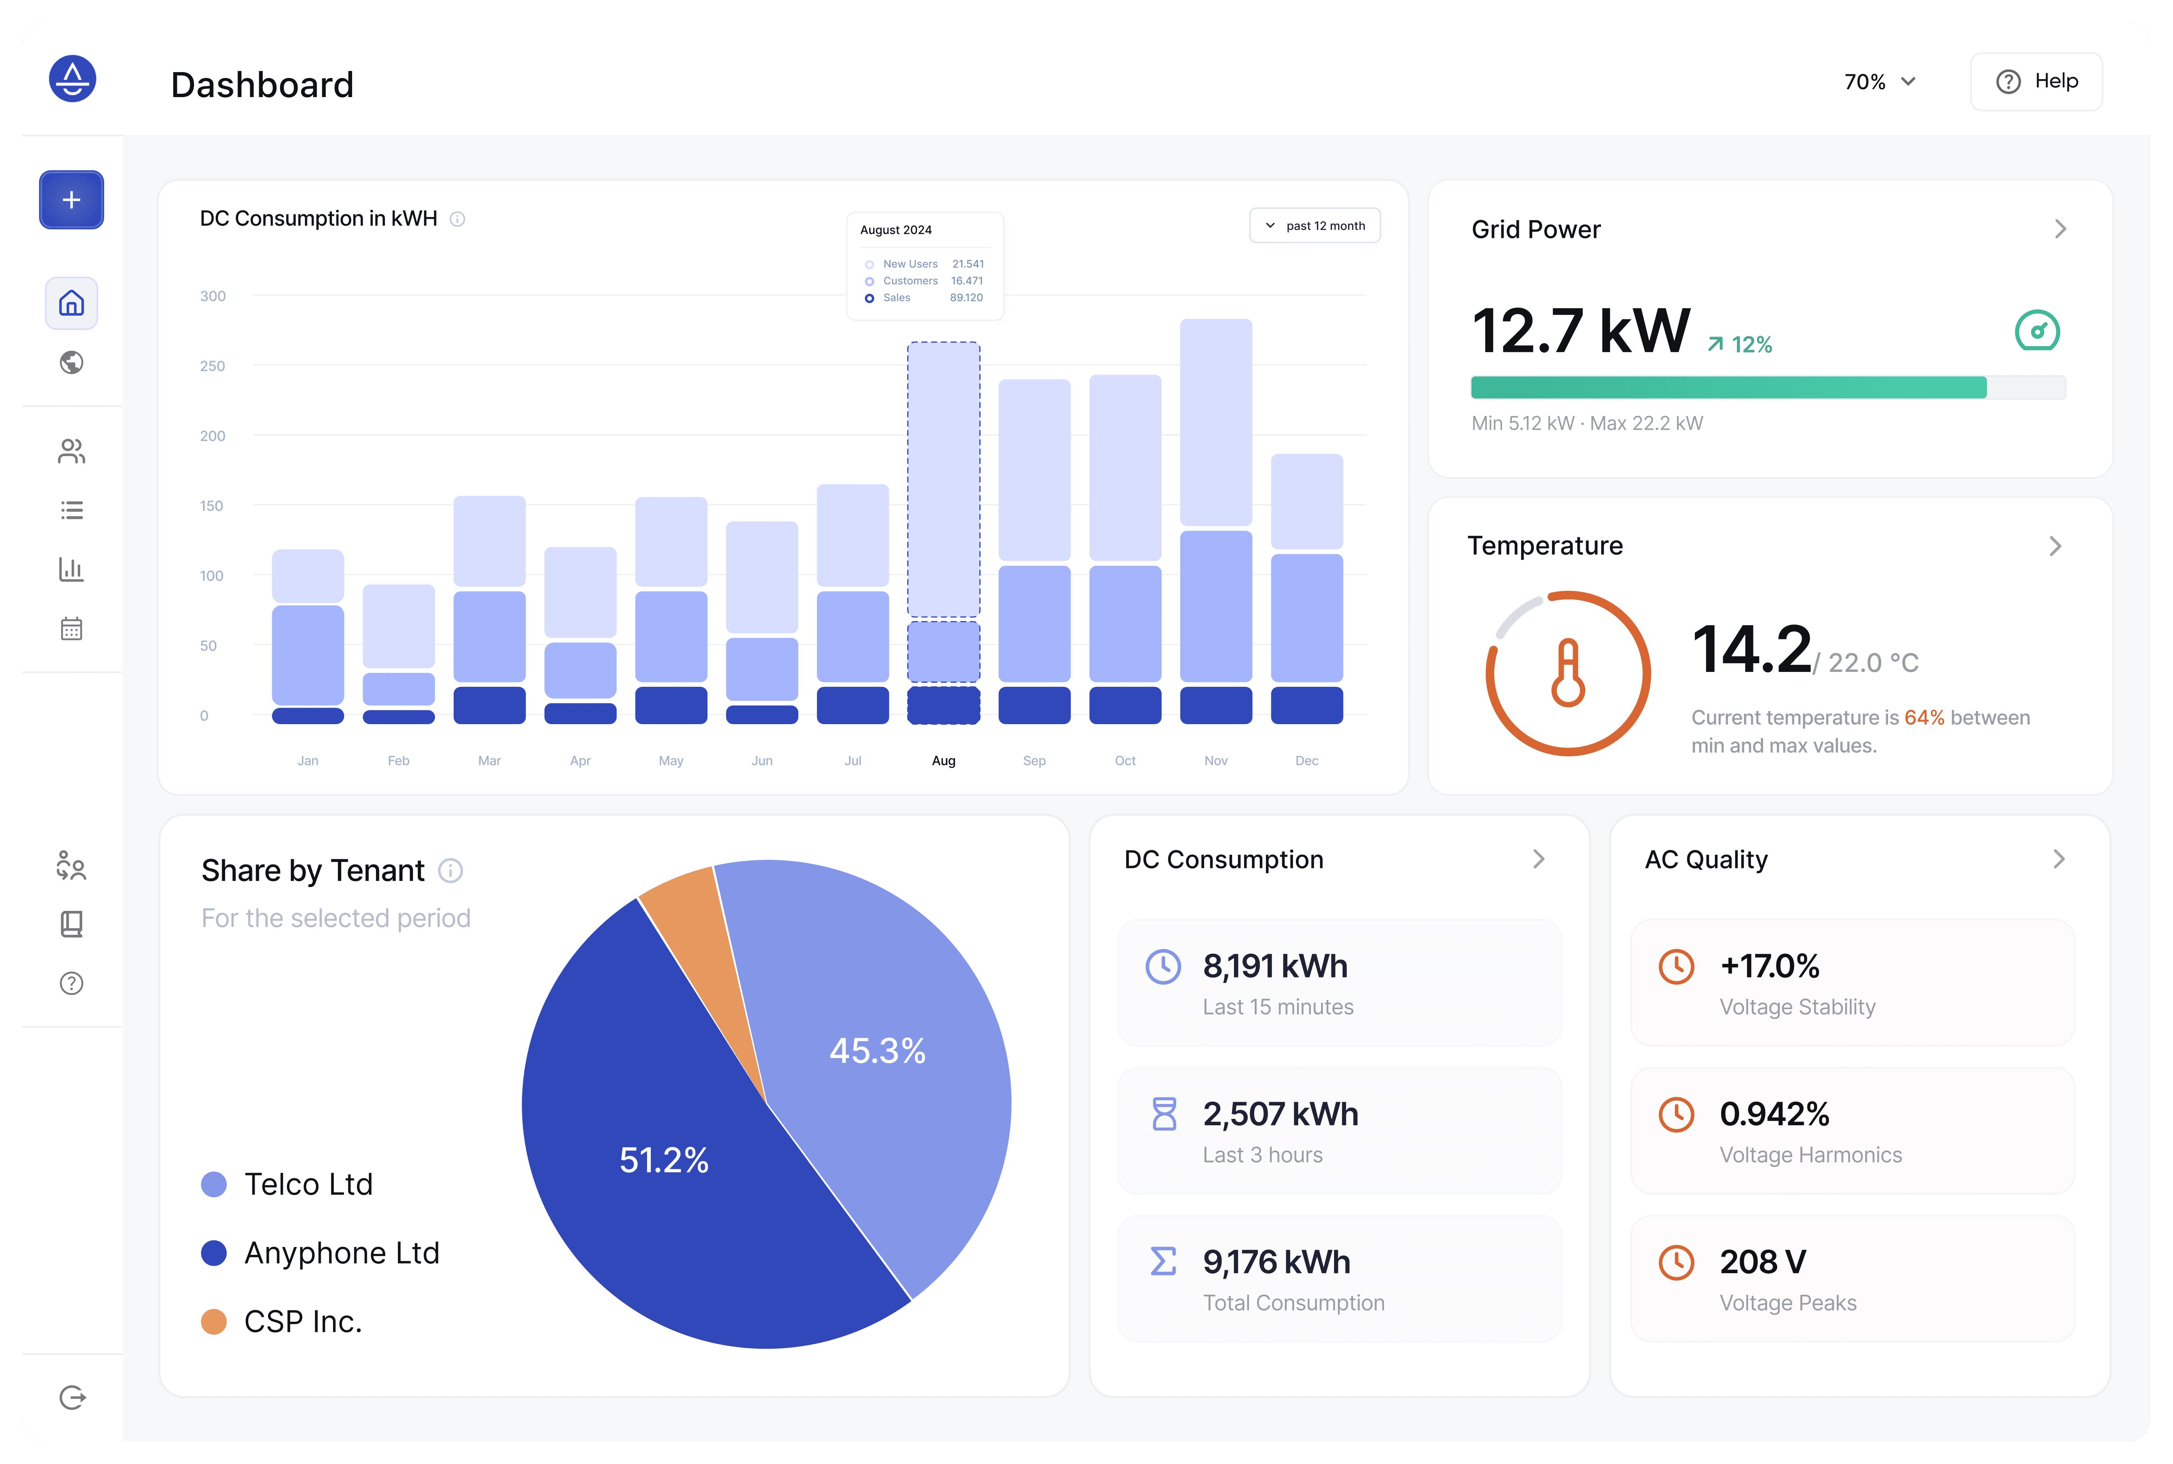Click the logout icon at sidebar bottom
Screen dimensions: 2173x1464
(x=72, y=1397)
